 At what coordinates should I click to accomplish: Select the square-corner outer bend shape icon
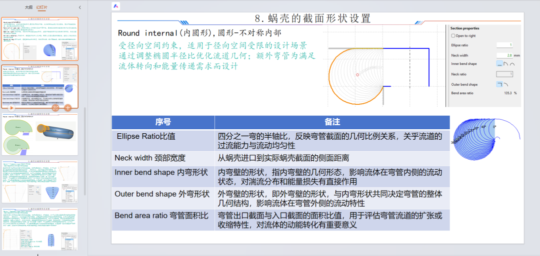[499, 84]
